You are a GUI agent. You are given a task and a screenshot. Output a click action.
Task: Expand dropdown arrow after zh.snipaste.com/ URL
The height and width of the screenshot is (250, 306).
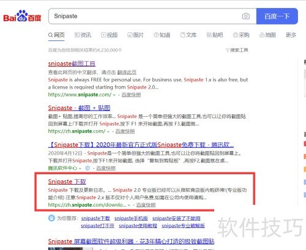108,131
